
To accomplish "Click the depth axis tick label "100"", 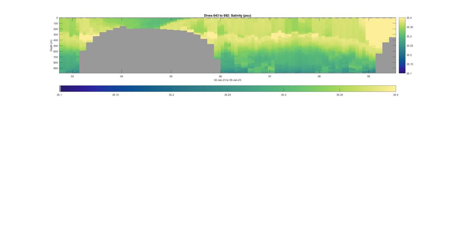I will click(55, 23).
